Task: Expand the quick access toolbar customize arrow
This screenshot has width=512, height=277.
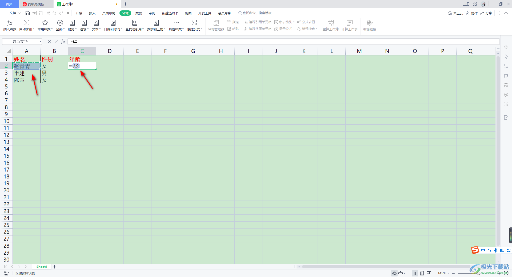Action: click(68, 13)
